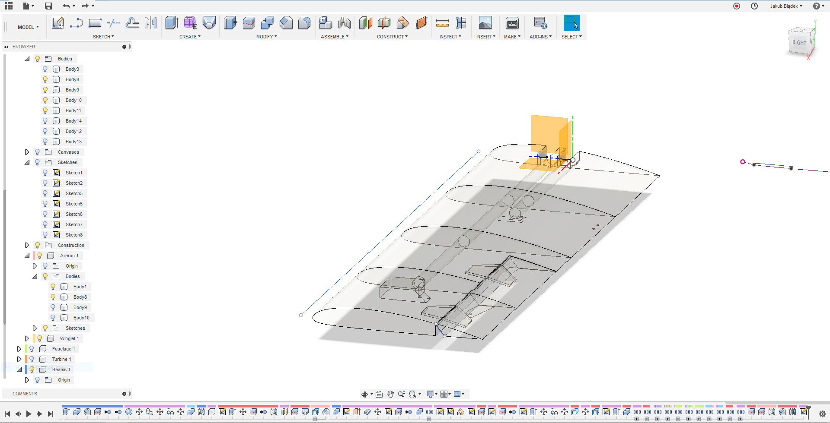Screen dimensions: 830x423
Task: Open the SKETCH menu
Action: [103, 37]
